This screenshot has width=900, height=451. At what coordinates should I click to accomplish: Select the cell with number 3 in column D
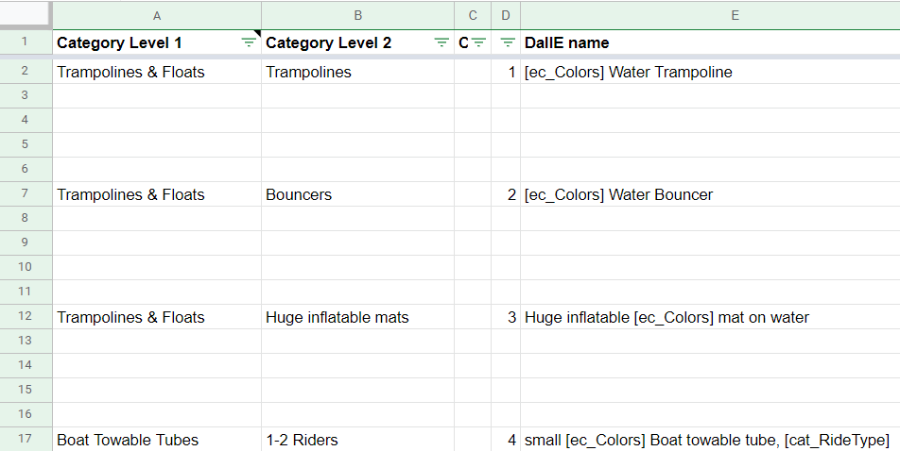pyautogui.click(x=506, y=317)
